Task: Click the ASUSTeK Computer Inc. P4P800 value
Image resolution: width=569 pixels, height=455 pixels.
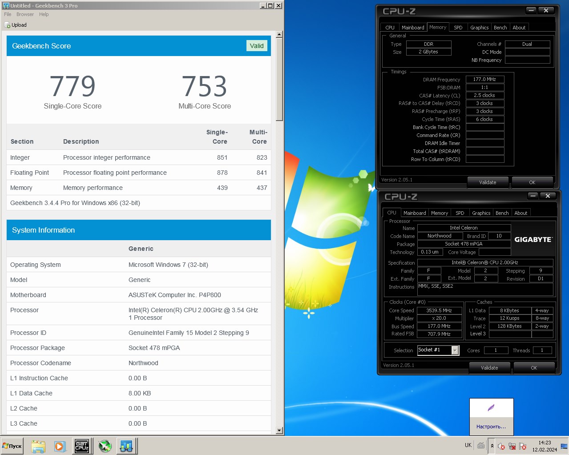Action: tap(174, 295)
